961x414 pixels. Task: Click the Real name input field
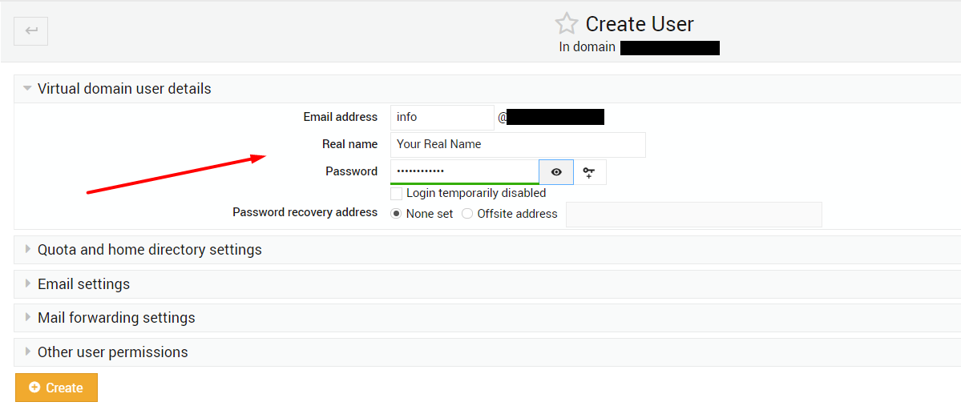(x=518, y=144)
